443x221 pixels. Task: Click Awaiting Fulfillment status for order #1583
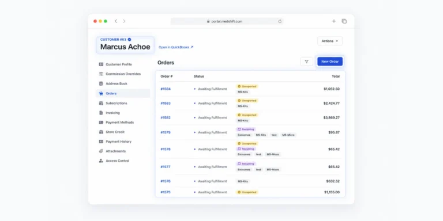[212, 103]
